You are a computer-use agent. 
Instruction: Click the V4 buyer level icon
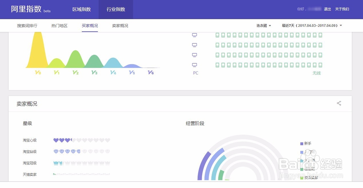coord(113,72)
